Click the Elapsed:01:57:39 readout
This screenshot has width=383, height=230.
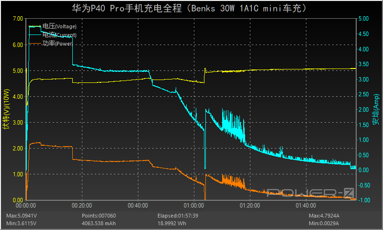click(178, 216)
